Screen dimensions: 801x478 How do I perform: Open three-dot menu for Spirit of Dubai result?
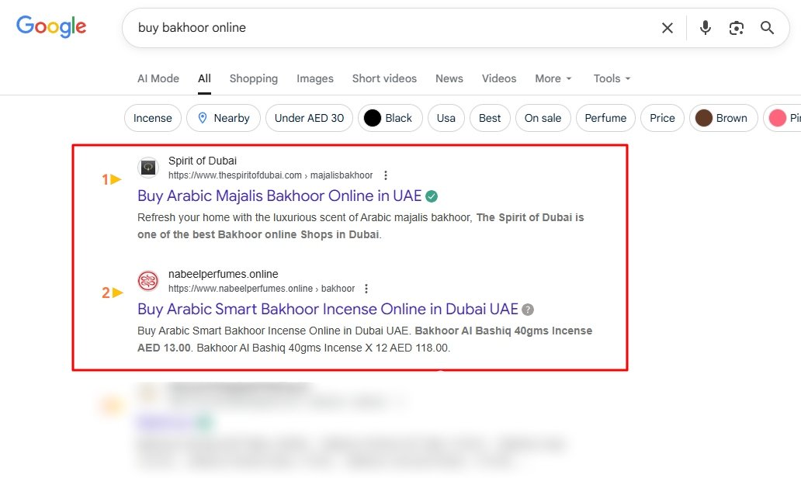386,175
